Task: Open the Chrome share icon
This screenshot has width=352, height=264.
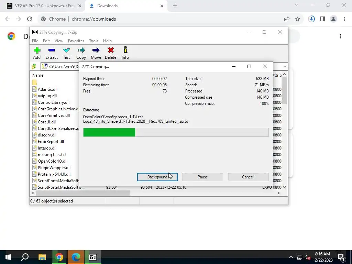Action: [x=287, y=19]
